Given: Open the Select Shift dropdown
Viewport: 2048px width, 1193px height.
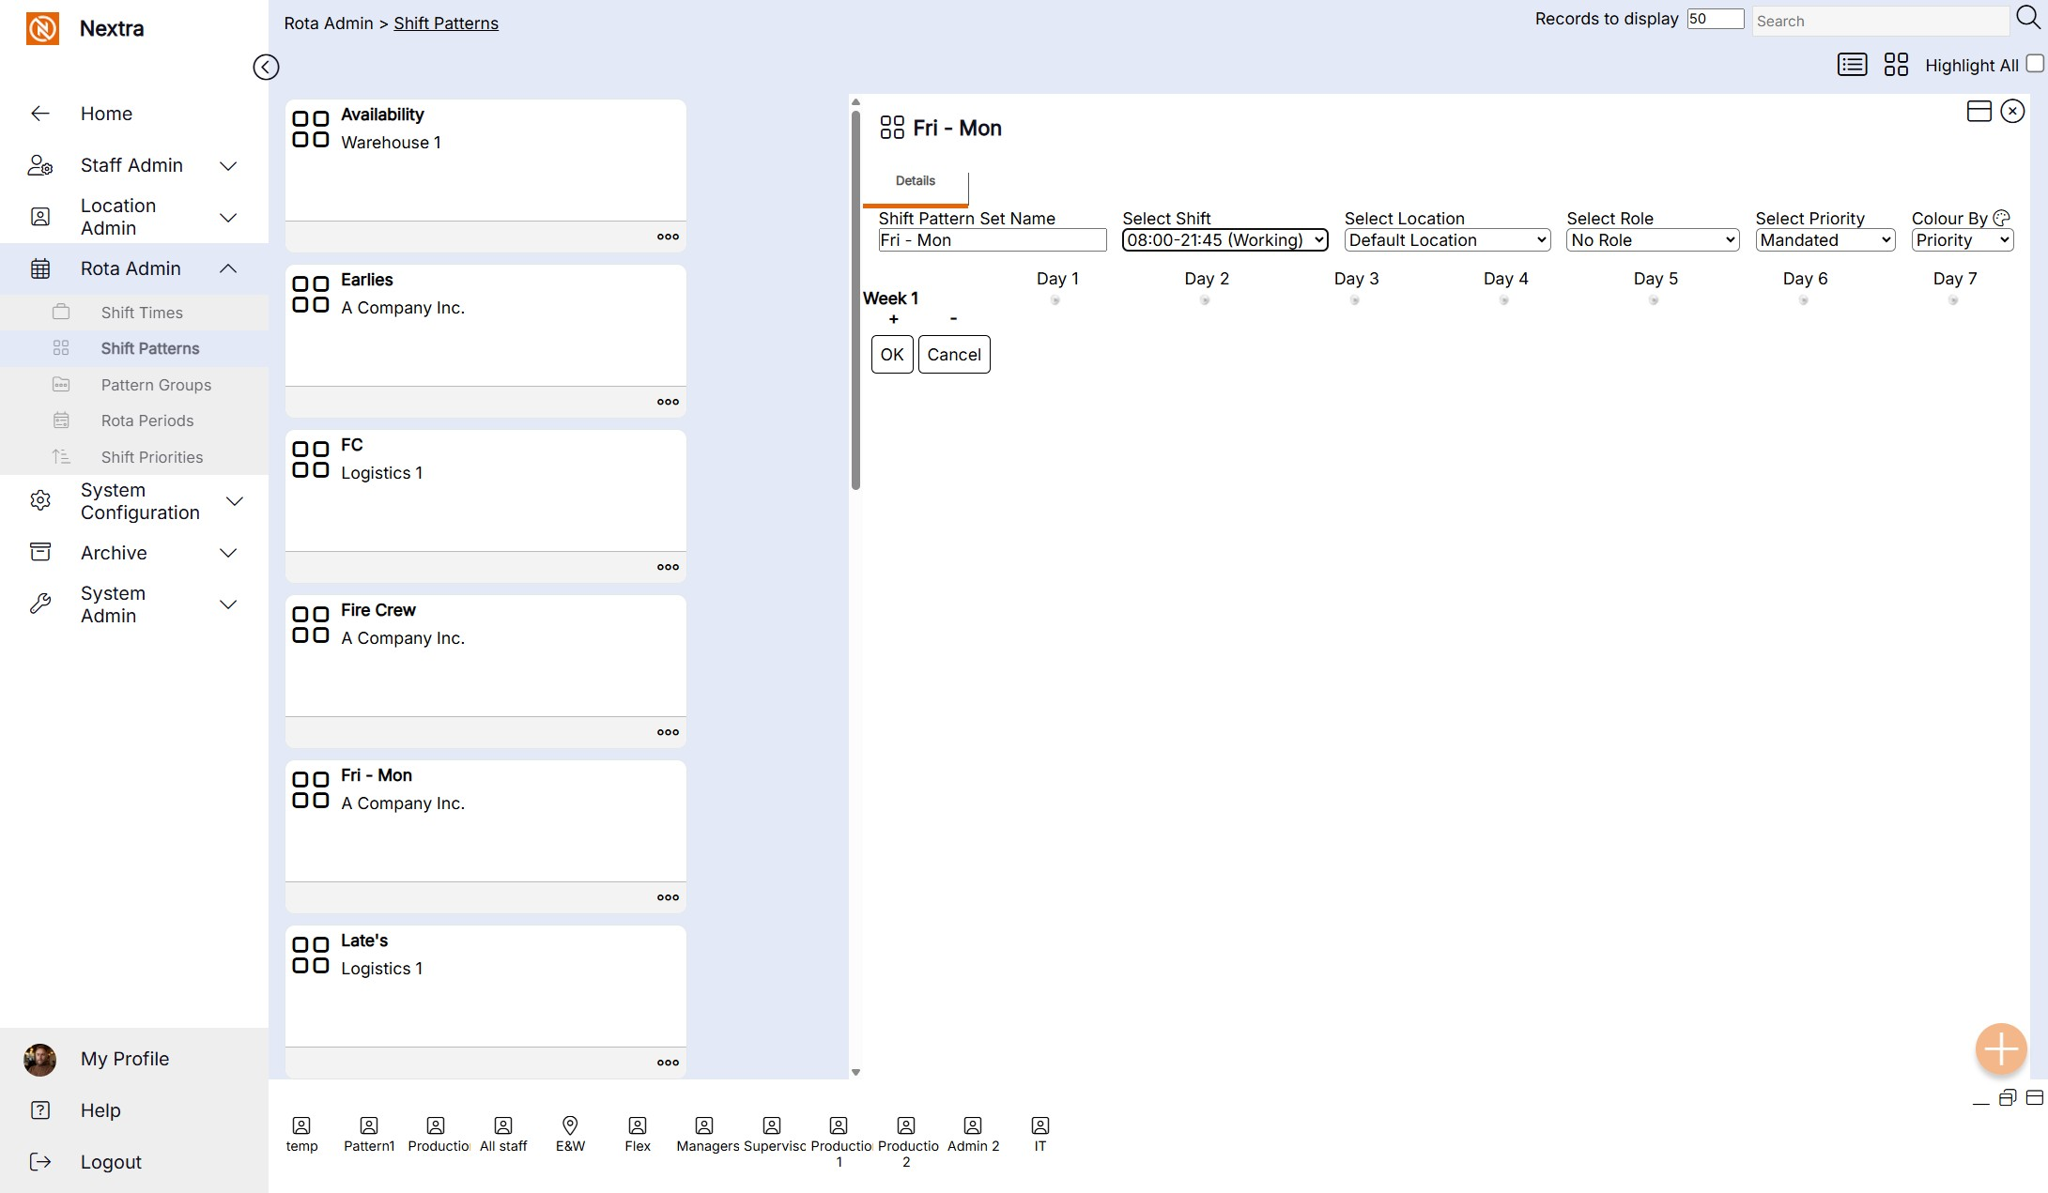Looking at the screenshot, I should pos(1224,240).
